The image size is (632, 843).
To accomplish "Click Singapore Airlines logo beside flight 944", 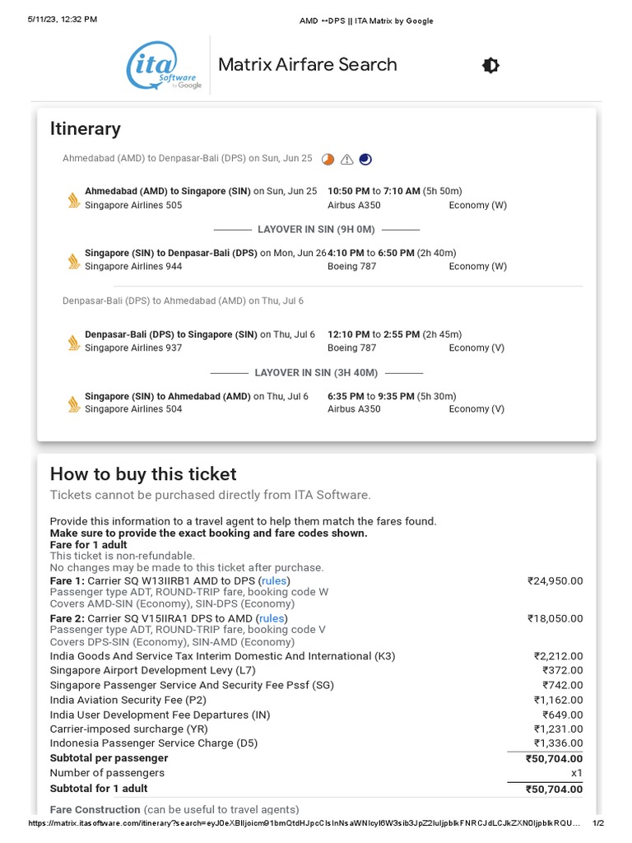I will point(73,261).
